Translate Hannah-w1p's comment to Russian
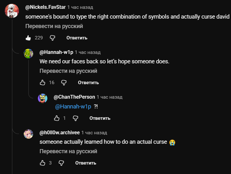This screenshot has width=231, height=174. click(x=68, y=71)
